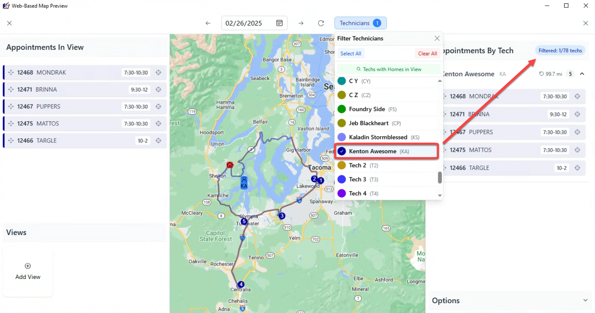Enable the Foundry Side technician filter
595x313 pixels.
(342, 109)
